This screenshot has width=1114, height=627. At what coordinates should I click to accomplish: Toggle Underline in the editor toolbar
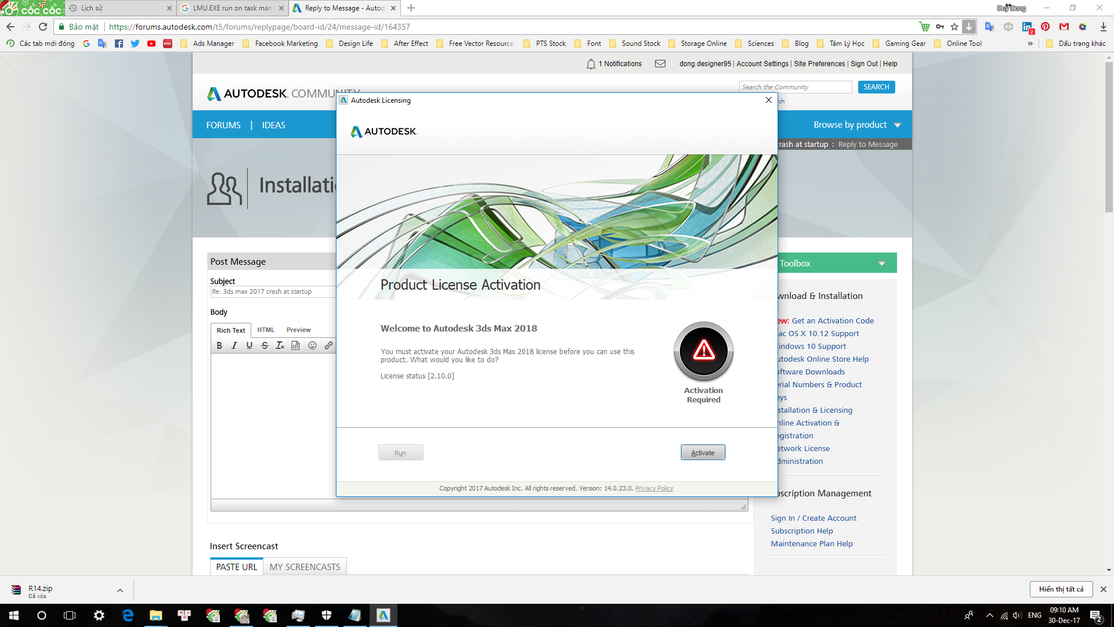(249, 345)
